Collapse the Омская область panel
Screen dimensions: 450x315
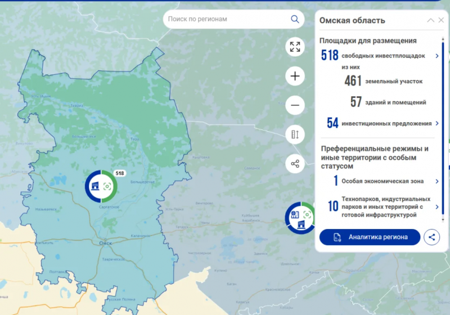[430, 20]
